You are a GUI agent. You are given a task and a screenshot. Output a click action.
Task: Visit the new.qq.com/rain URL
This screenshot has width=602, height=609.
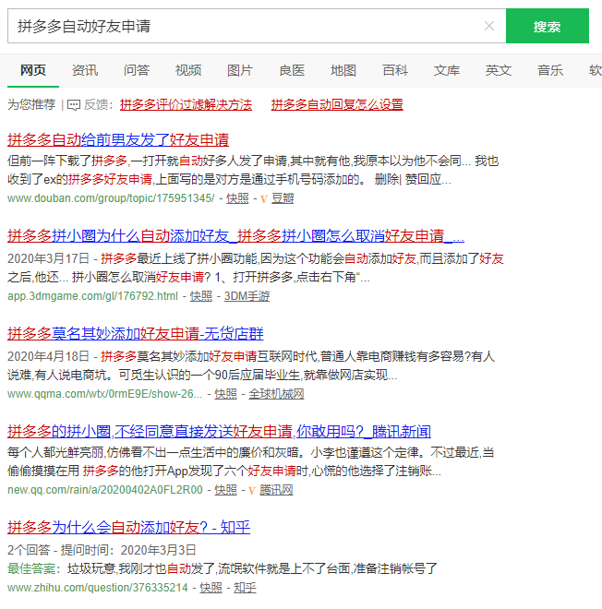click(x=105, y=490)
